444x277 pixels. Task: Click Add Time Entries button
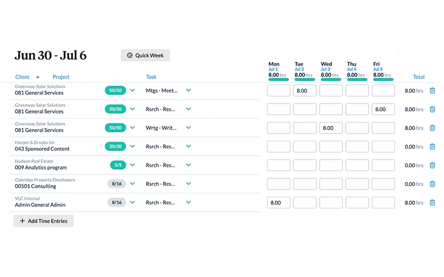pyautogui.click(x=44, y=220)
